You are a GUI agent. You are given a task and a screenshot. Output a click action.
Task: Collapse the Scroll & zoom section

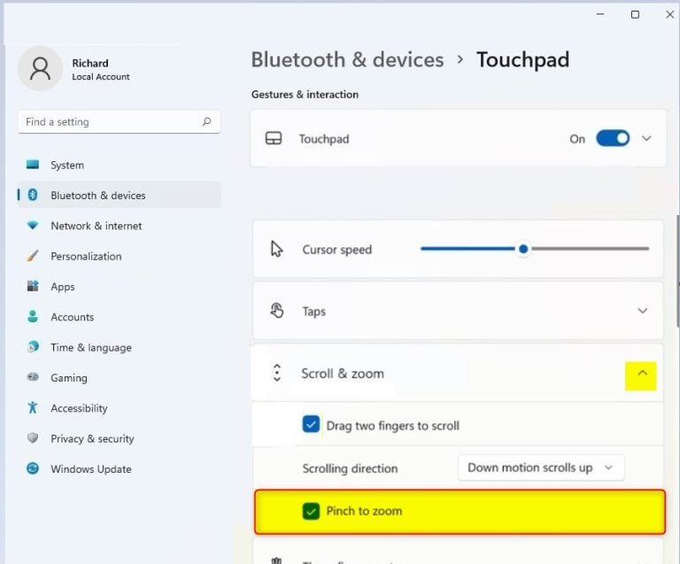click(x=642, y=374)
